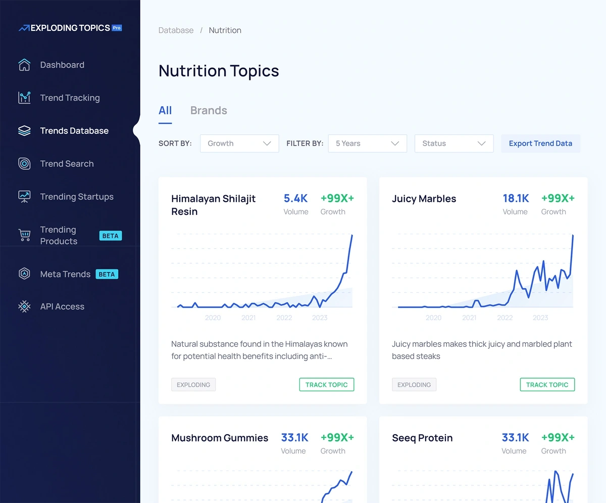Click the Trending Startups presentation icon
Image resolution: width=606 pixels, height=503 pixels.
24,197
